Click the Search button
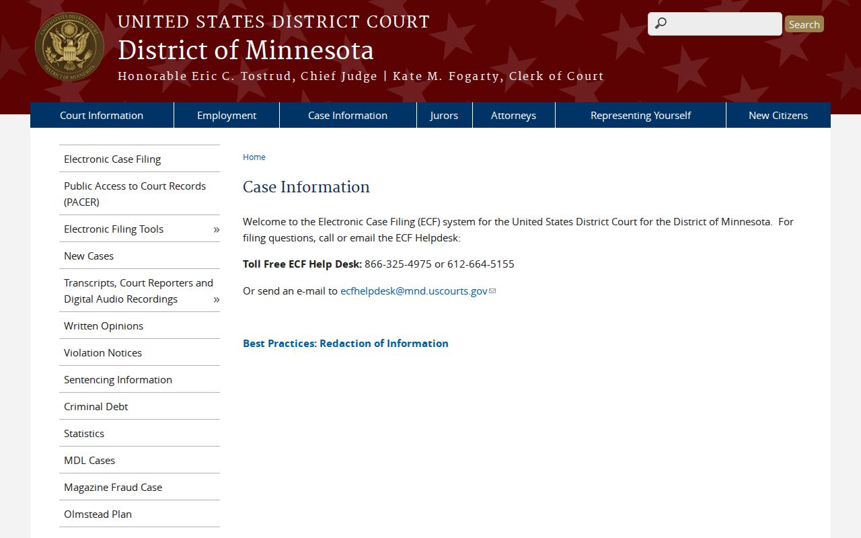This screenshot has width=861, height=538. tap(804, 24)
